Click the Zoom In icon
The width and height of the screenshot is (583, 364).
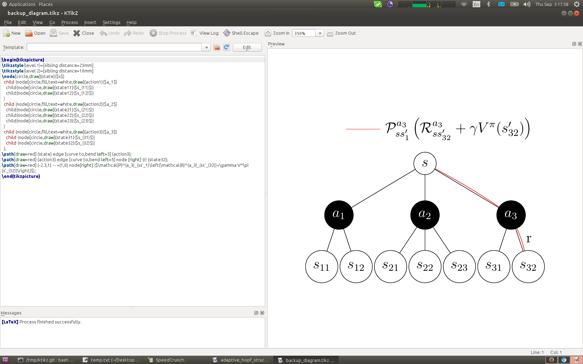[268, 33]
